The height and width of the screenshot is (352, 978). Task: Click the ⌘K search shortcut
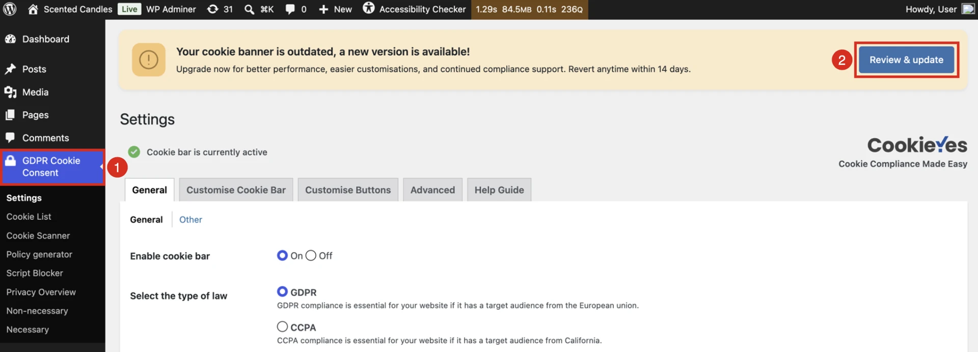coord(267,9)
